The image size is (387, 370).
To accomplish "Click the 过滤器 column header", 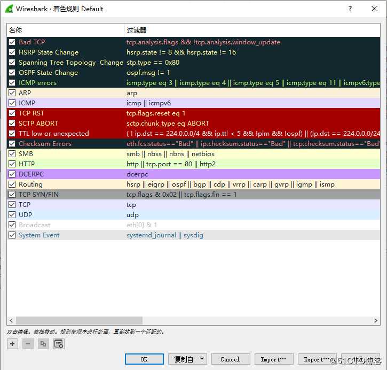I will tap(252, 30).
